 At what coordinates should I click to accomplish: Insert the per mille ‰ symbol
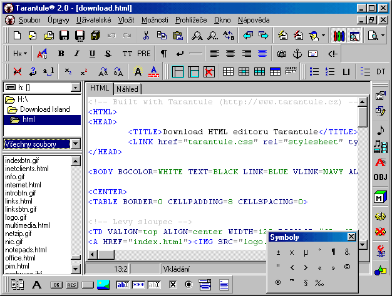coord(319,283)
